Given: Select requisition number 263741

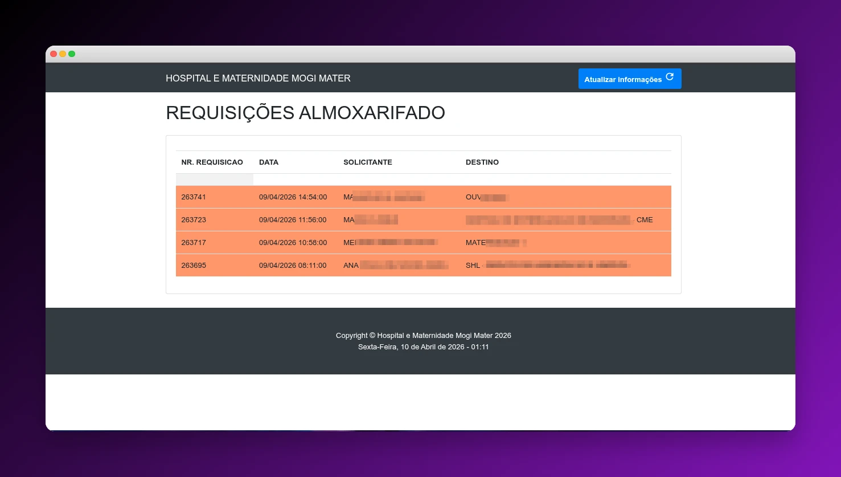Looking at the screenshot, I should coord(194,197).
